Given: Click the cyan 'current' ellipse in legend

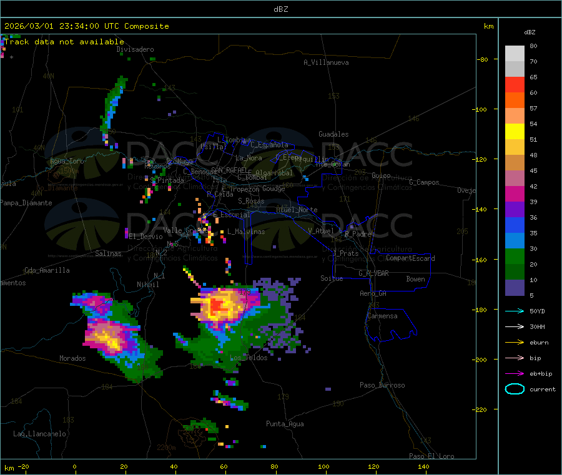Looking at the screenshot, I should click(515, 389).
